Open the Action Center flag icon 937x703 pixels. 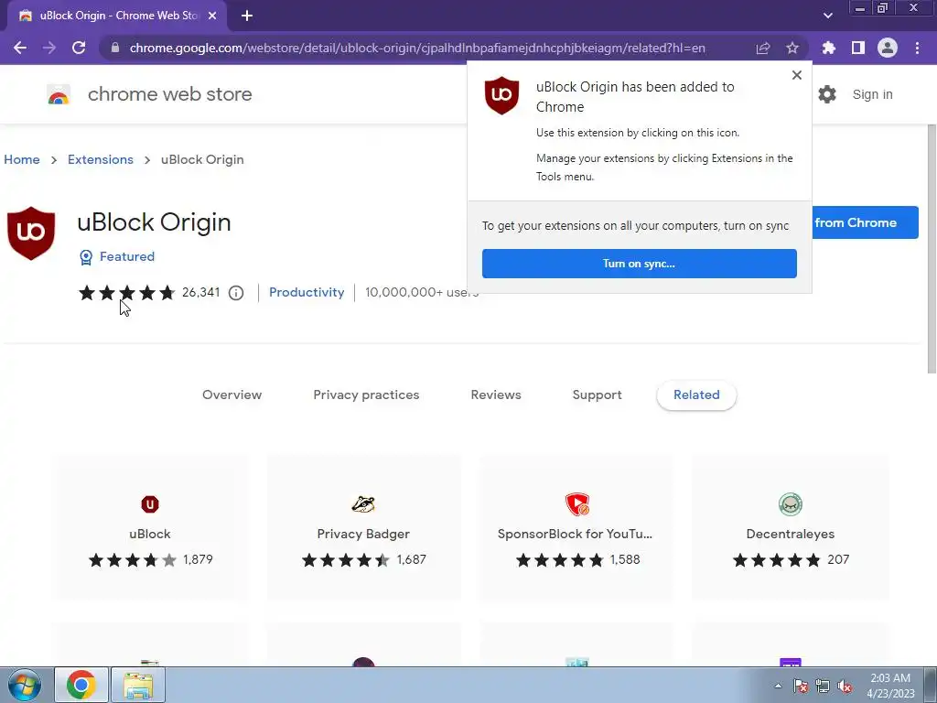(800, 686)
